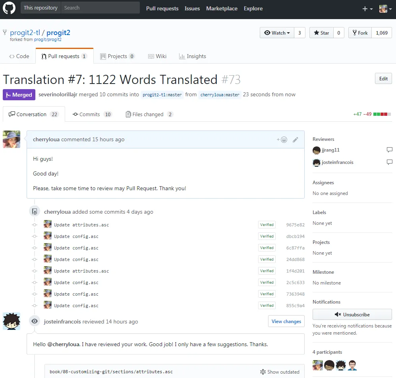Open book/08-customizing-git/sections/attributes.asc file link
Screen dimensions: 396x378
click(111, 372)
